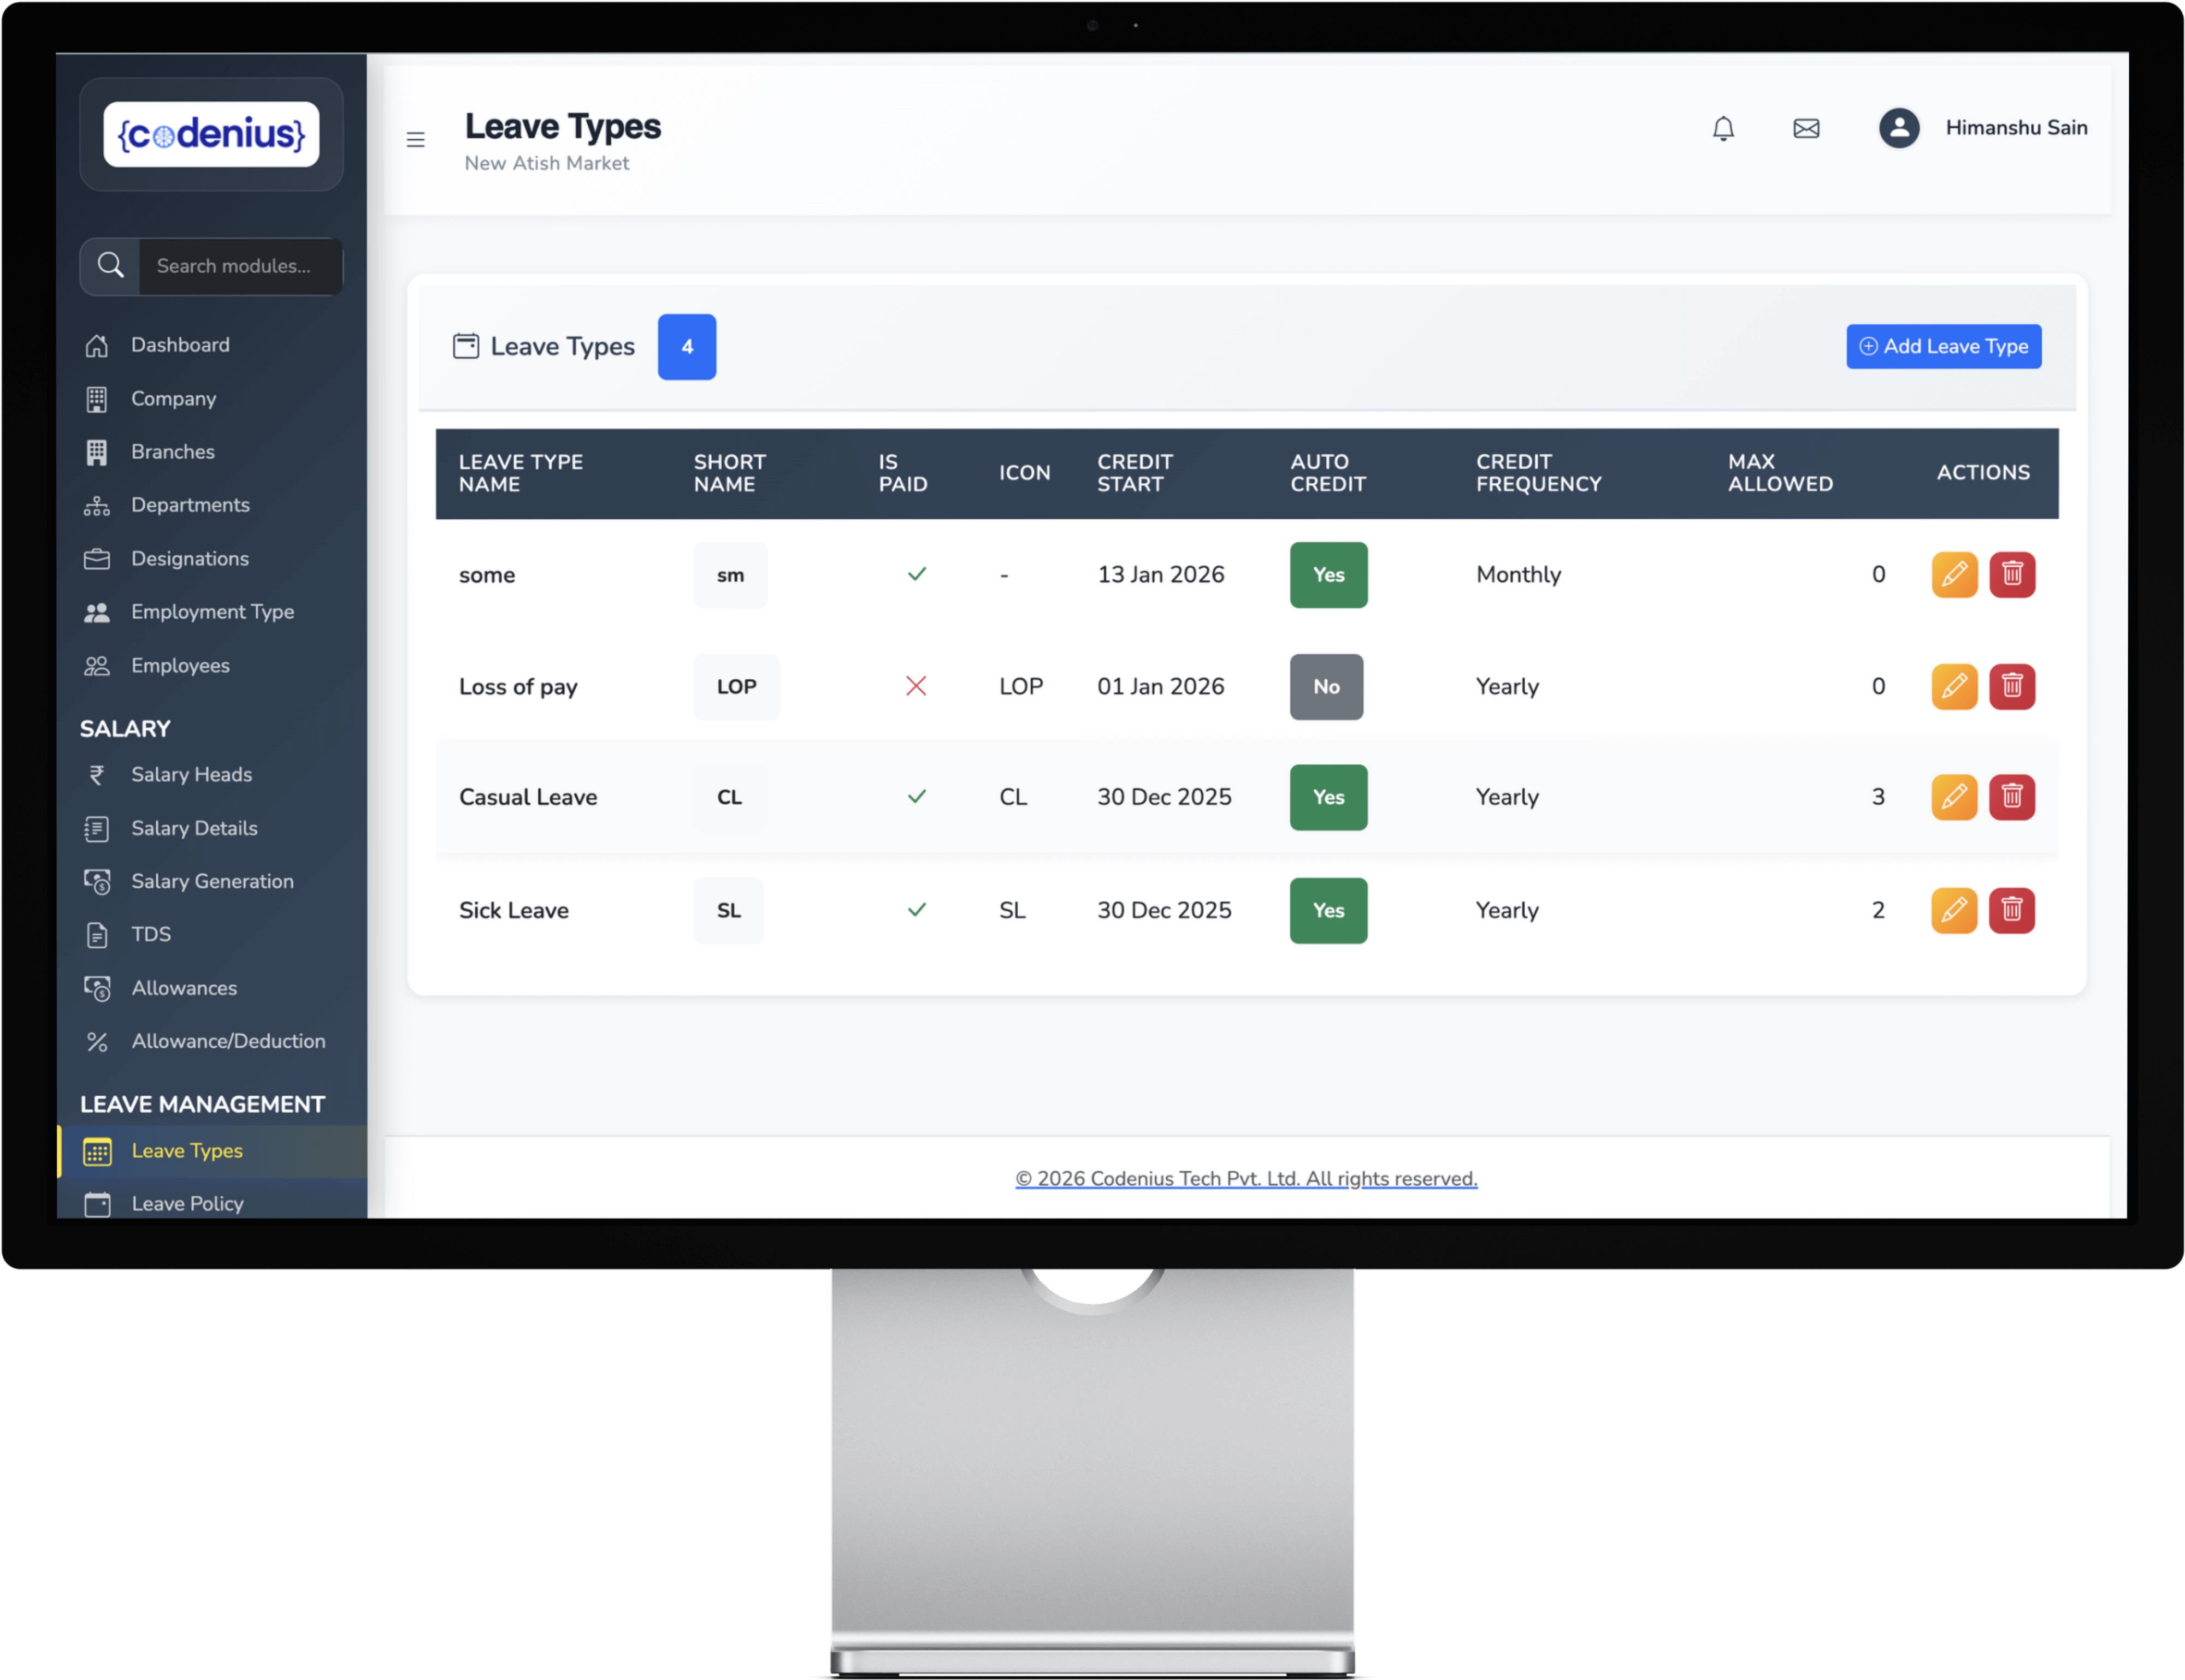Open the mail envelope icon
This screenshot has width=2185, height=1680.
(x=1806, y=128)
